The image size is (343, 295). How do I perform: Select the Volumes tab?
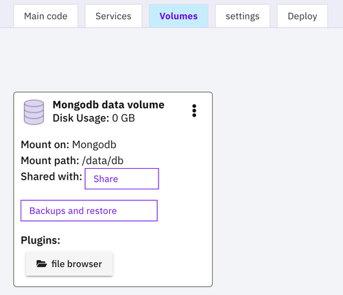(x=178, y=16)
